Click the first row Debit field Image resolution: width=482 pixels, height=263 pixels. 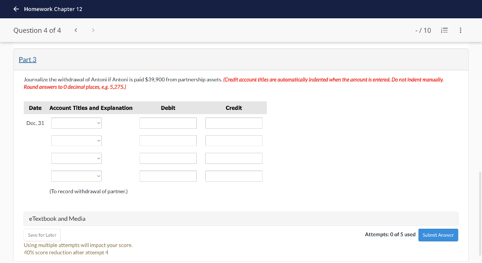(x=168, y=123)
